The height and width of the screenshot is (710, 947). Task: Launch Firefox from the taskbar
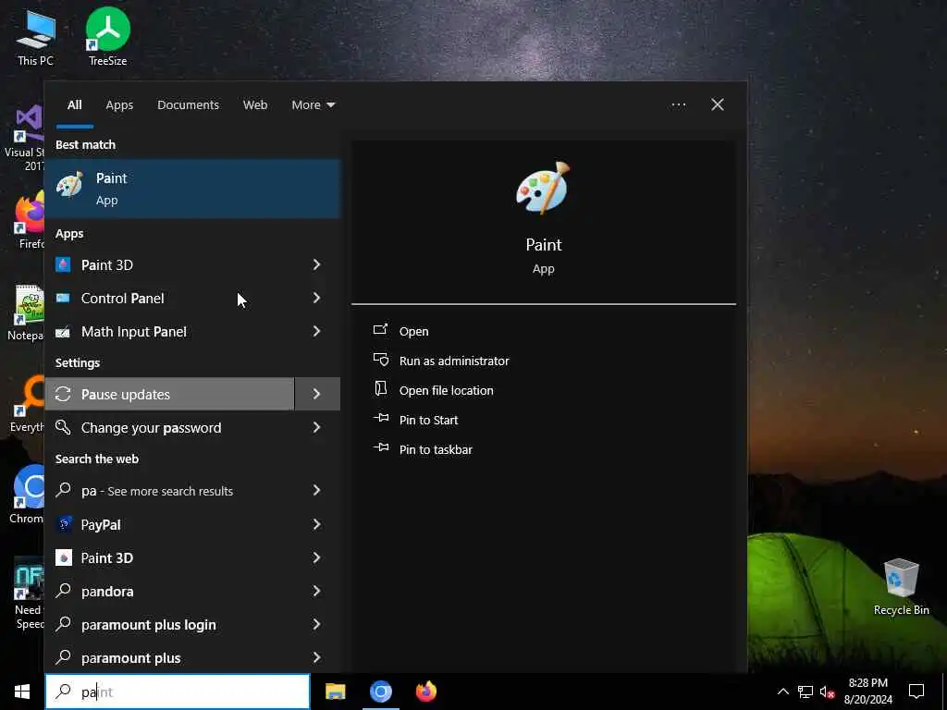425,692
